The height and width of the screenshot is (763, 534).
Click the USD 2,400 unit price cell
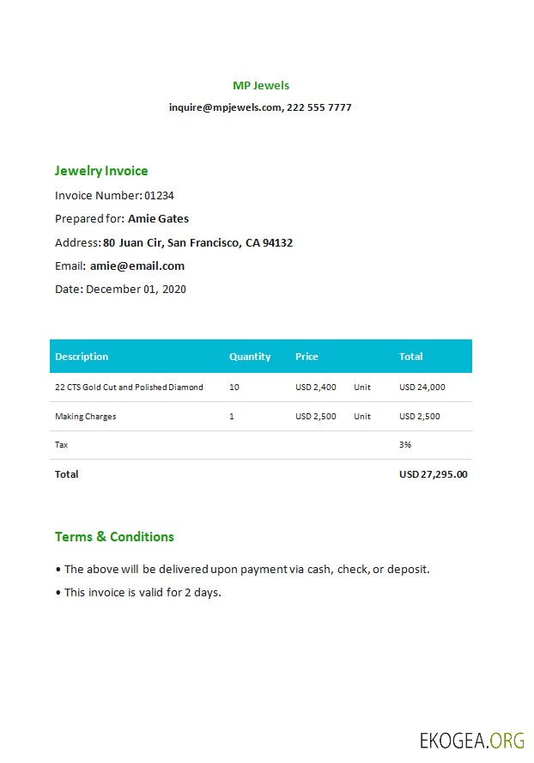coord(316,388)
